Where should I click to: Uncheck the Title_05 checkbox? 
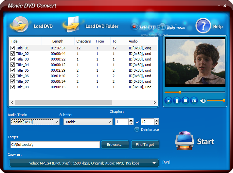13,70
